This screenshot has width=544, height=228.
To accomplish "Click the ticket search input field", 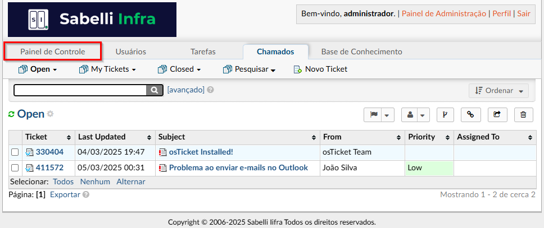I will tap(80, 90).
